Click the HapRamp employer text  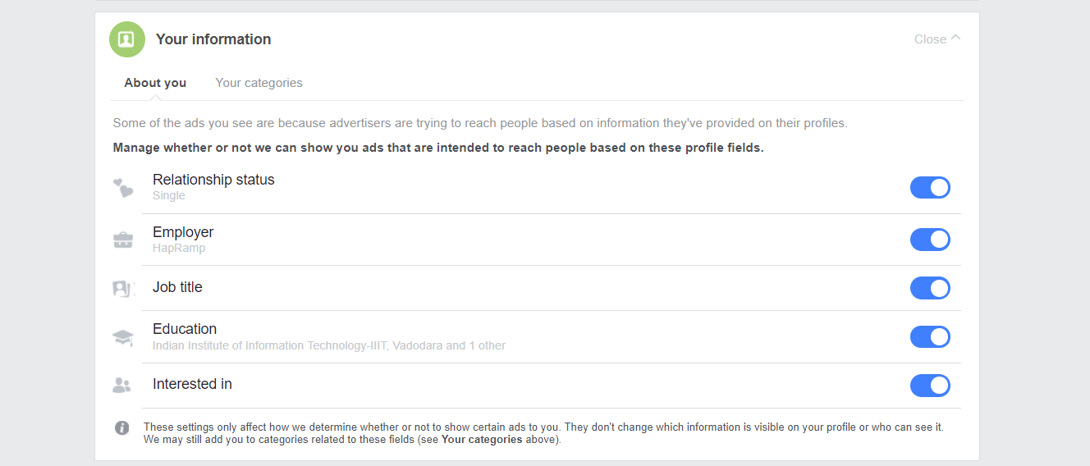tap(179, 248)
